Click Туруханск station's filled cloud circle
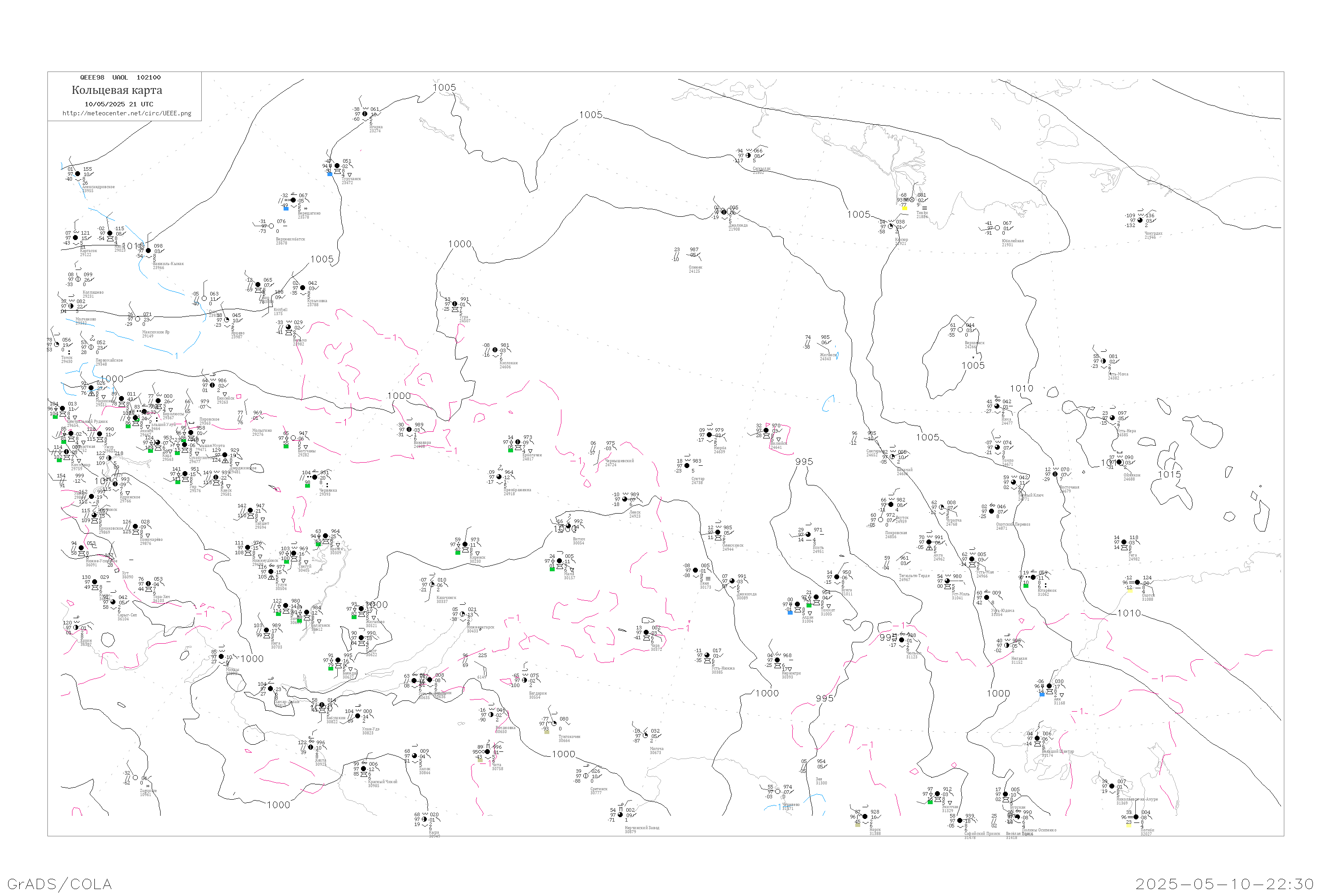Viewport: 1342px width, 894px height. [337, 166]
